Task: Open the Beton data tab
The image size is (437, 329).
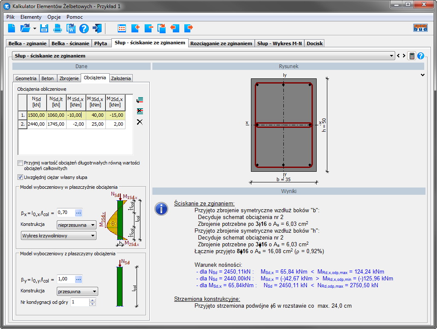Action: point(48,78)
